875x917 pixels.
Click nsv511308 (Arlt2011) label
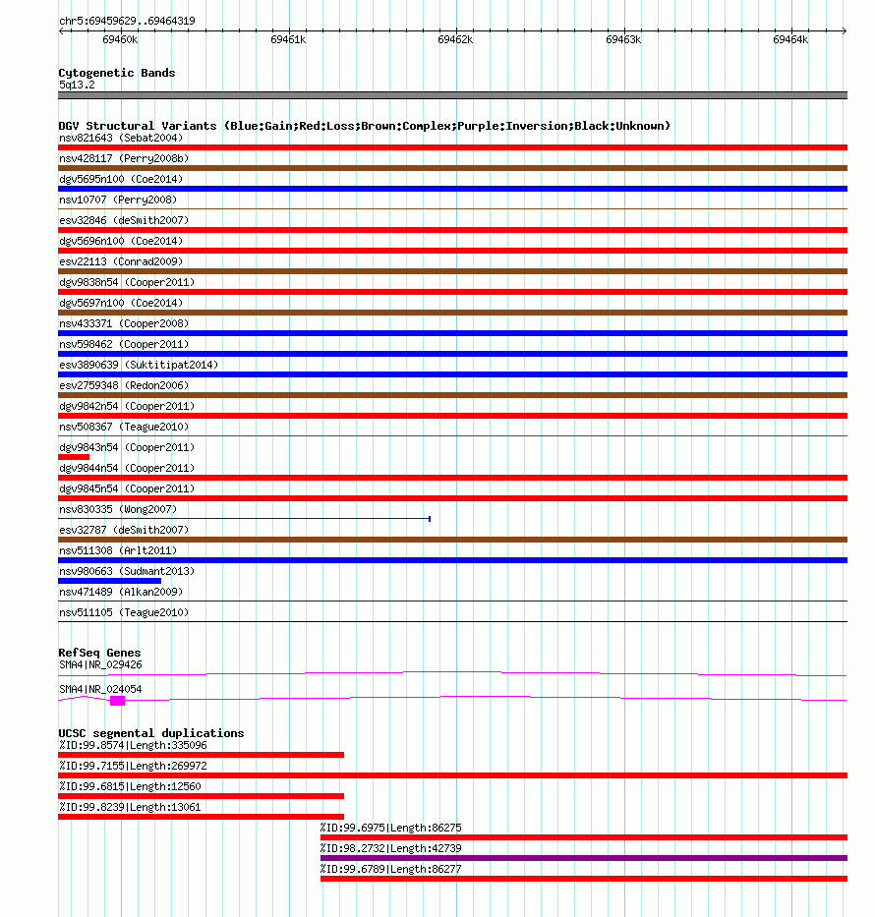tap(118, 551)
